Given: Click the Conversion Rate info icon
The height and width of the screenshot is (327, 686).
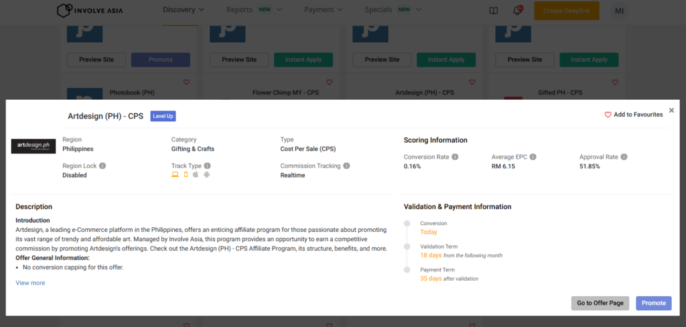Looking at the screenshot, I should [x=455, y=157].
